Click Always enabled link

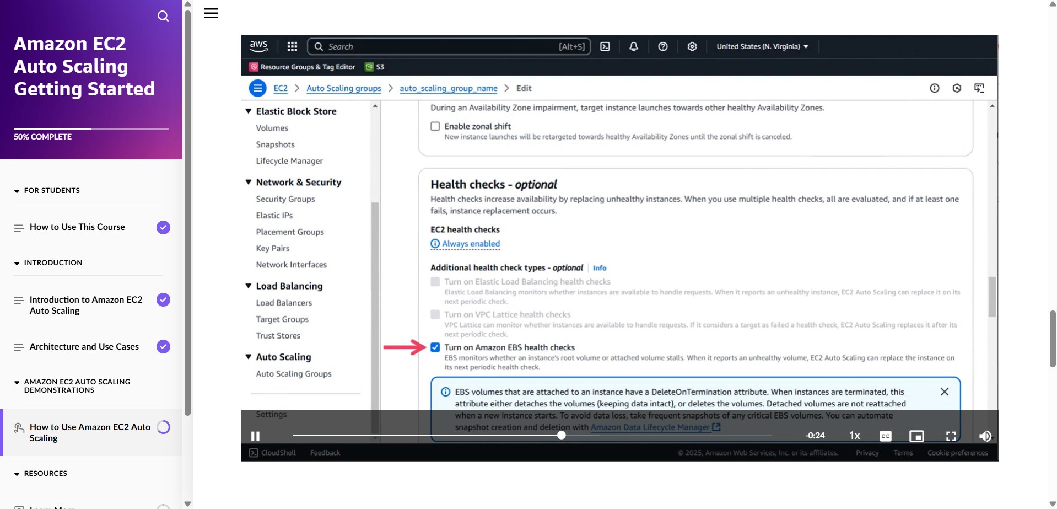coord(471,244)
